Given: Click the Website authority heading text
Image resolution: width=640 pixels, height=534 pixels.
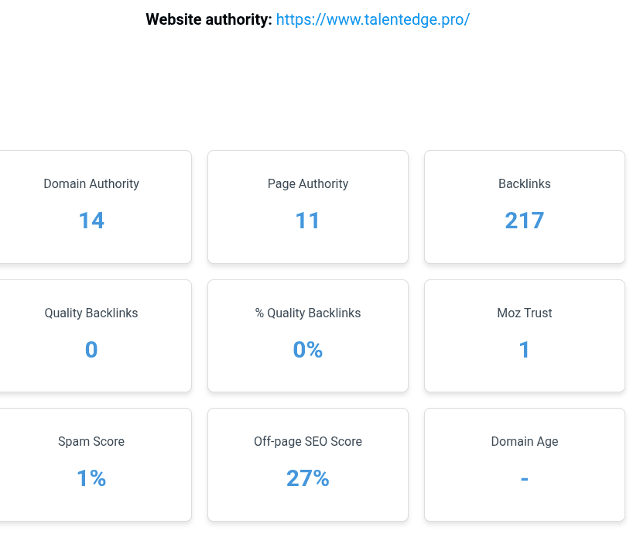Looking at the screenshot, I should point(209,19).
